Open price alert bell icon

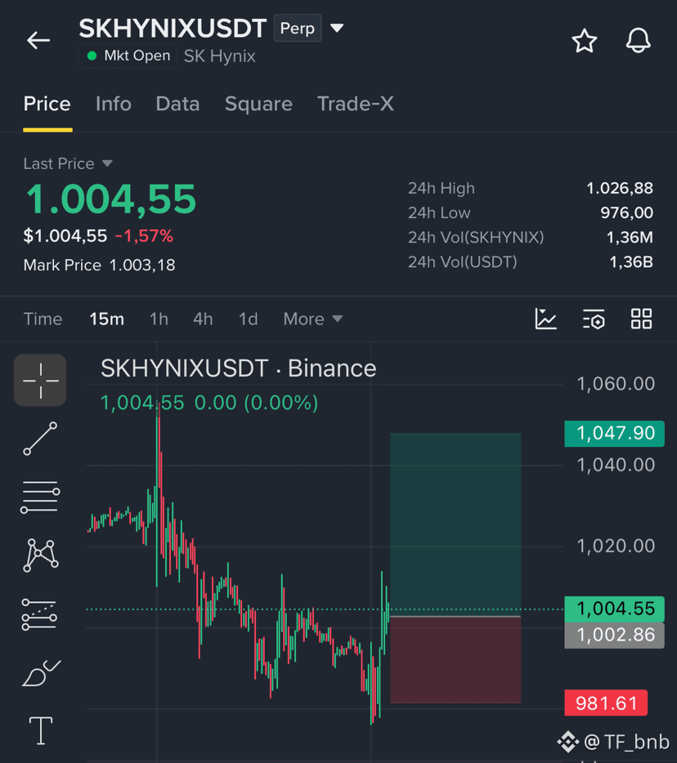(638, 40)
